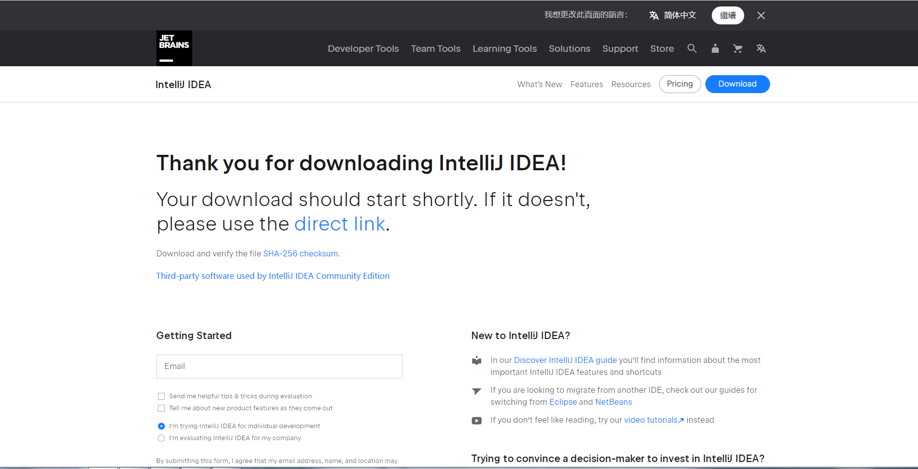
Task: Open the video tutorials link
Action: point(654,420)
